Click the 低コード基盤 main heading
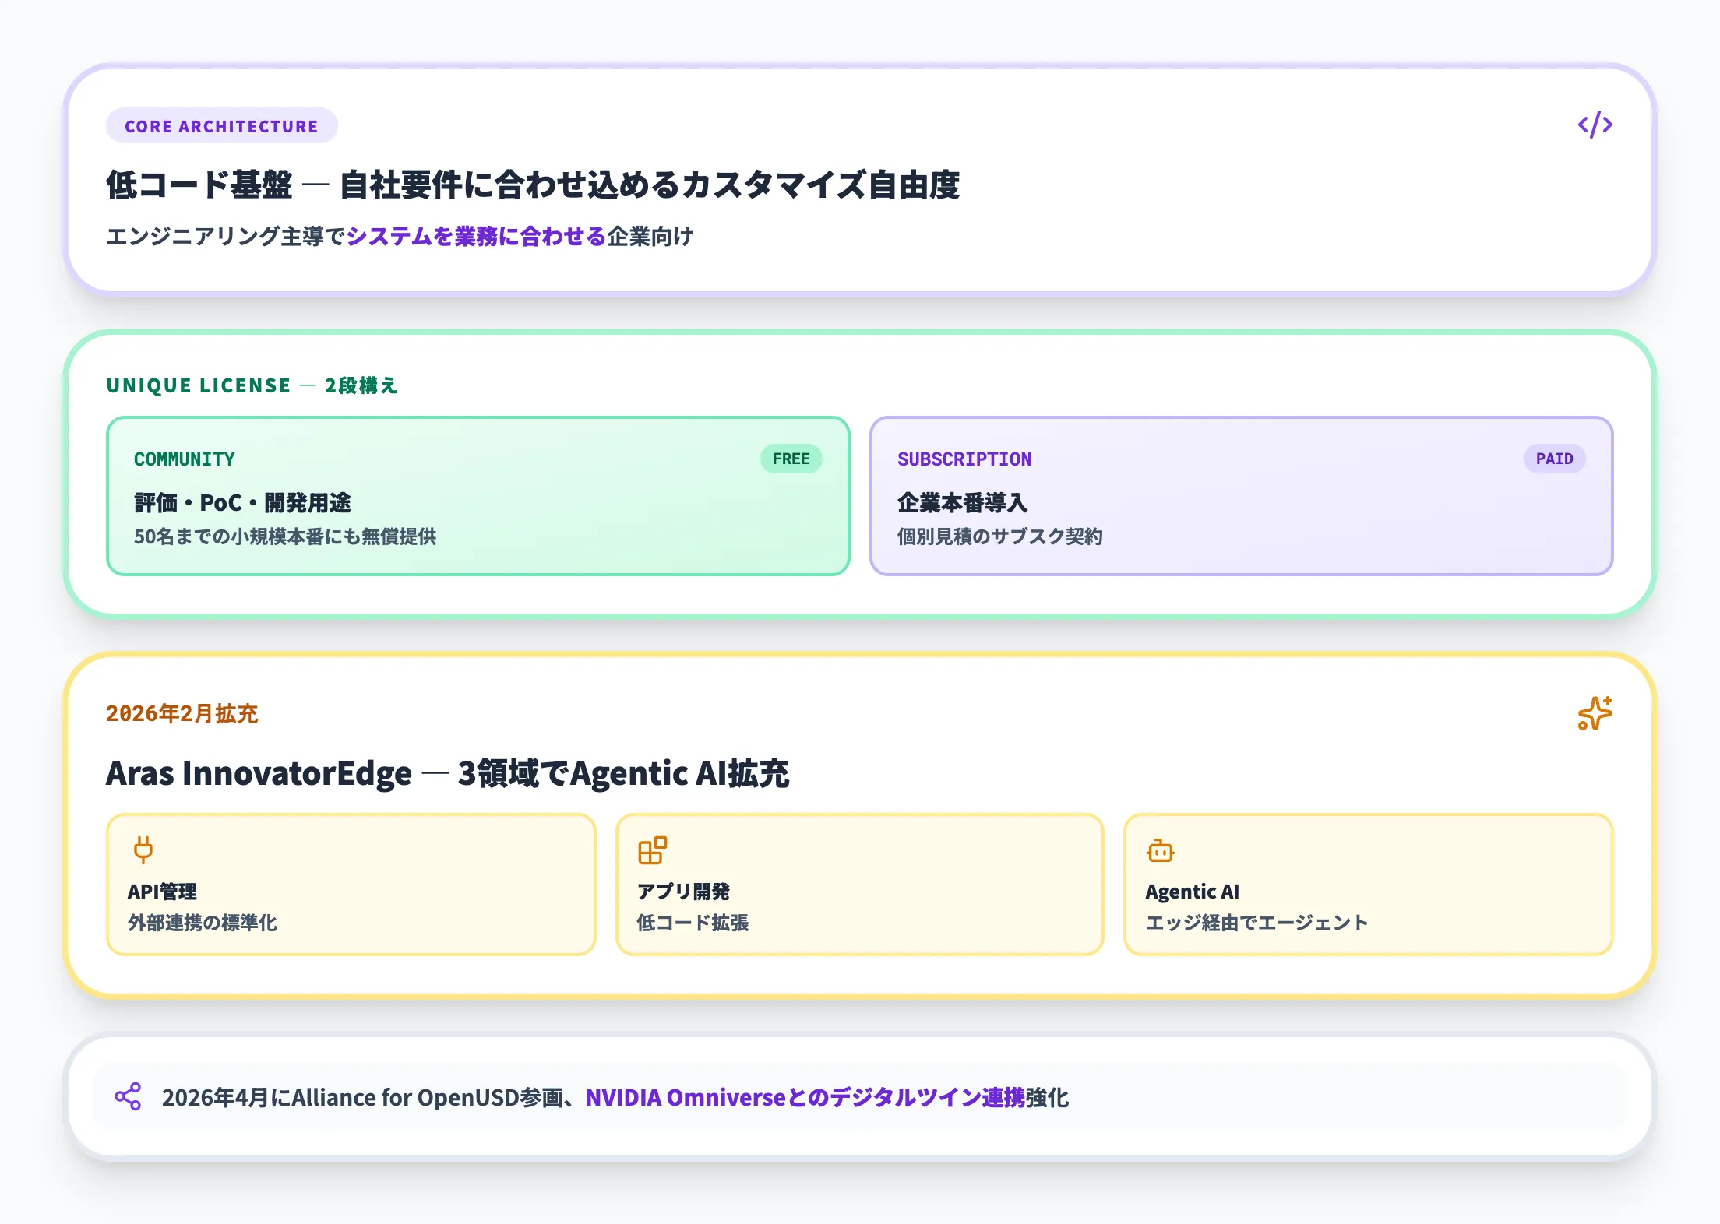The width and height of the screenshot is (1720, 1224). 533,185
